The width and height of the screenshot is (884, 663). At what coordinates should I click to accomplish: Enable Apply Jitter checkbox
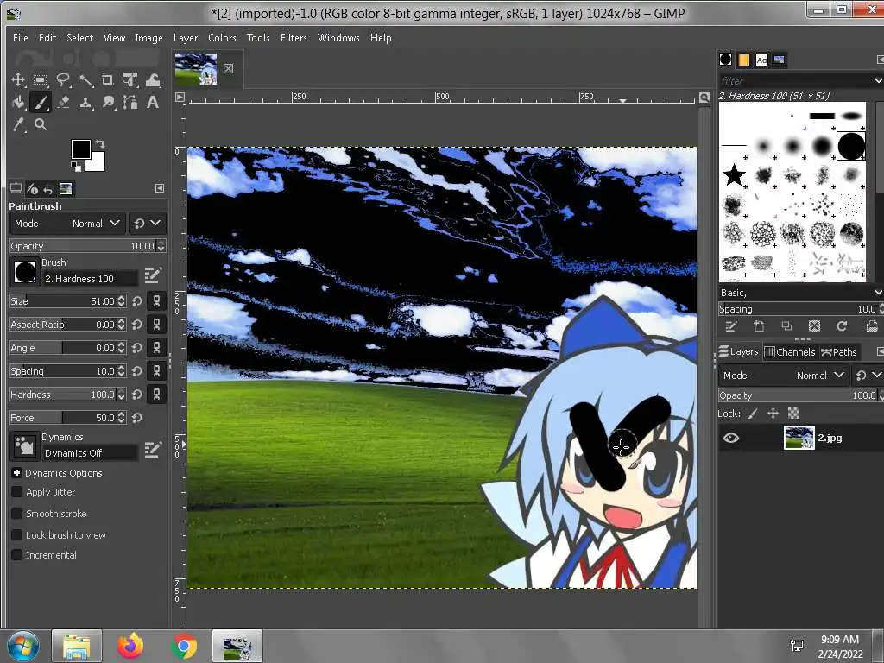[x=17, y=492]
